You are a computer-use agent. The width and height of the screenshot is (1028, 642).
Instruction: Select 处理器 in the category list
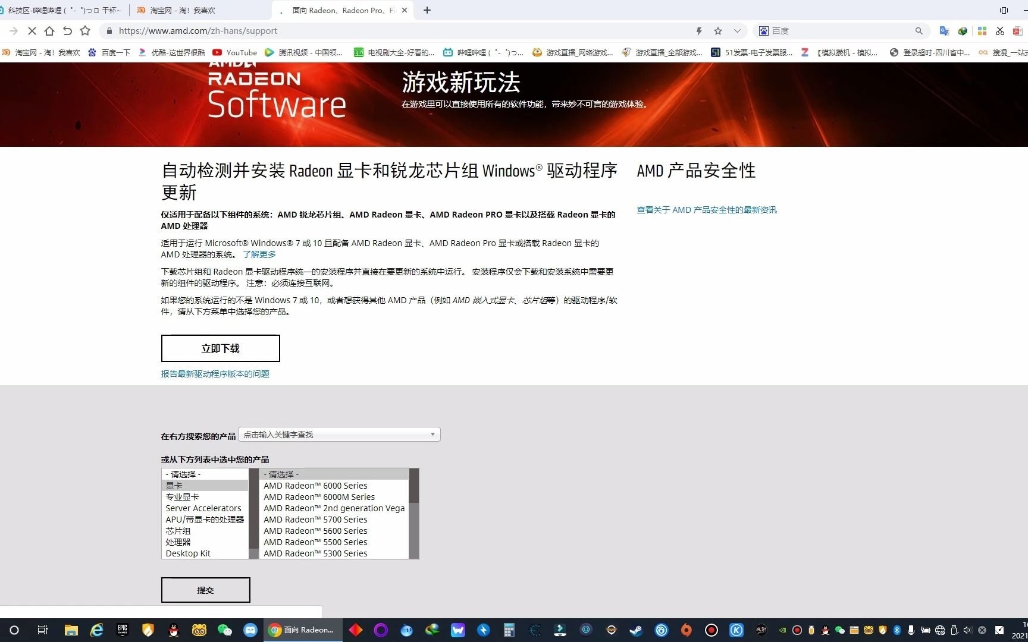(x=205, y=542)
